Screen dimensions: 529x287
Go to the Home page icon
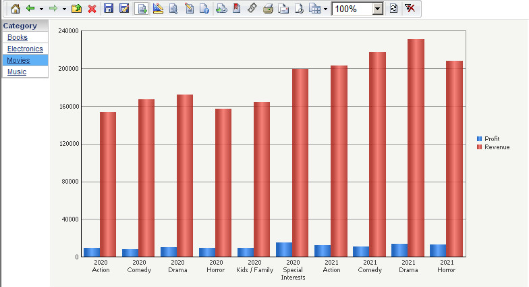15,8
